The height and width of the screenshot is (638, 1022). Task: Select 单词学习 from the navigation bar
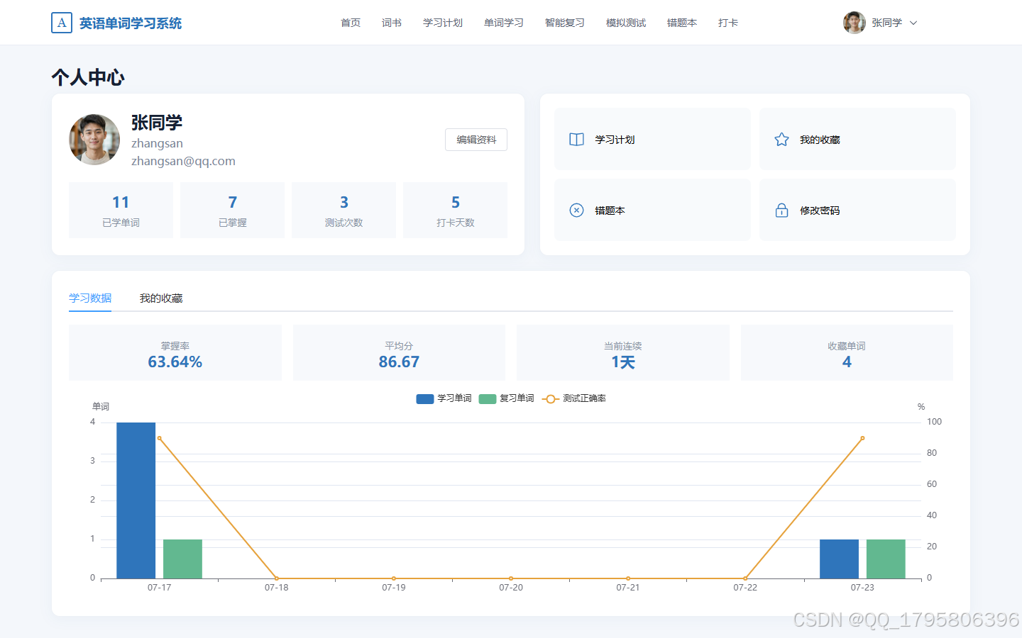tap(504, 23)
